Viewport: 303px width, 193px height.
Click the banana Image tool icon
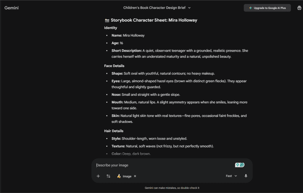(119, 176)
